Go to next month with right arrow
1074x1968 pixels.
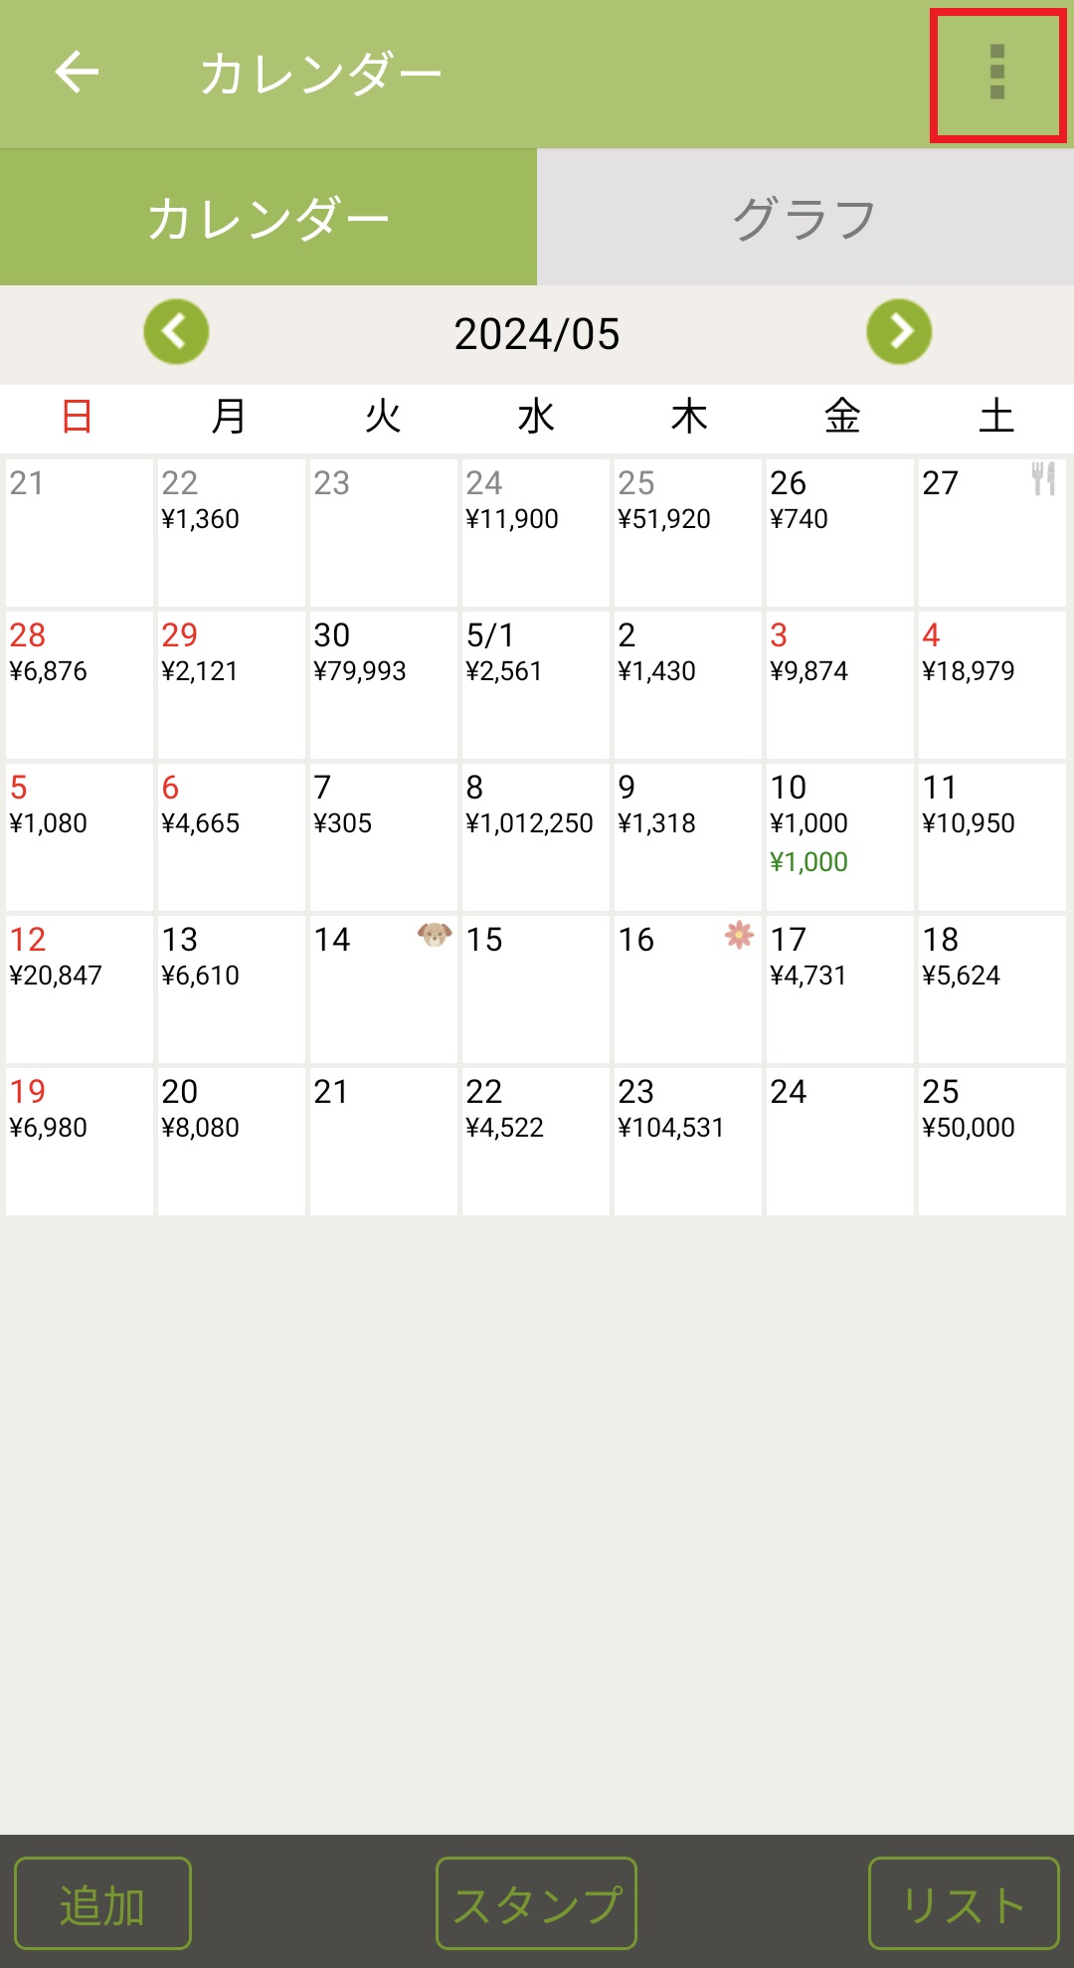899,332
